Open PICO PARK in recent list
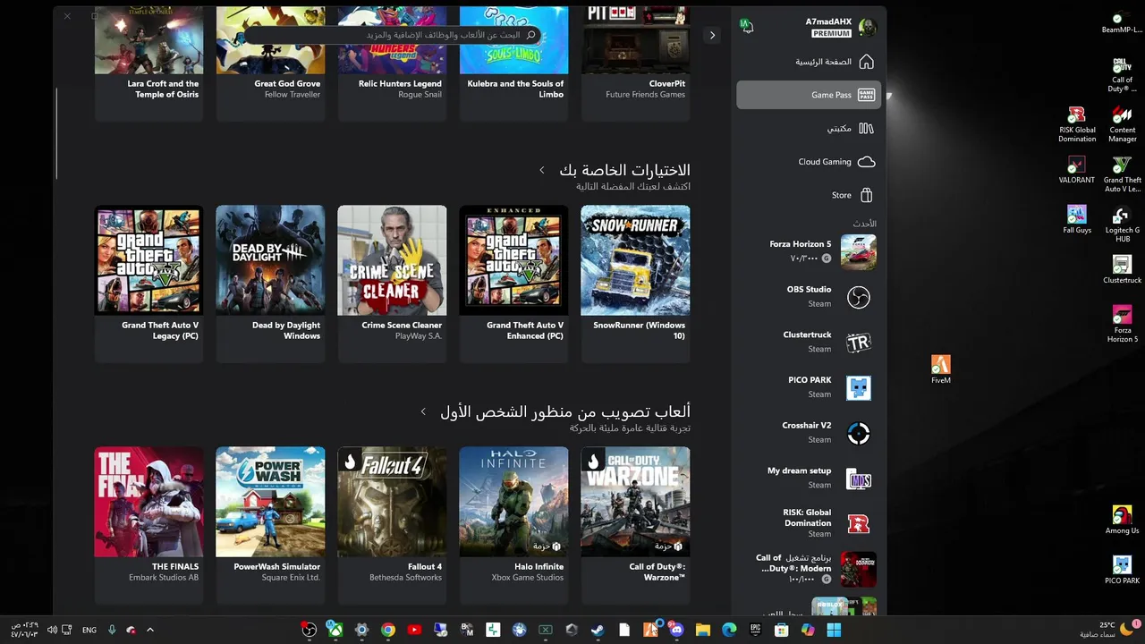Screen dimensions: 1145x644 809,387
